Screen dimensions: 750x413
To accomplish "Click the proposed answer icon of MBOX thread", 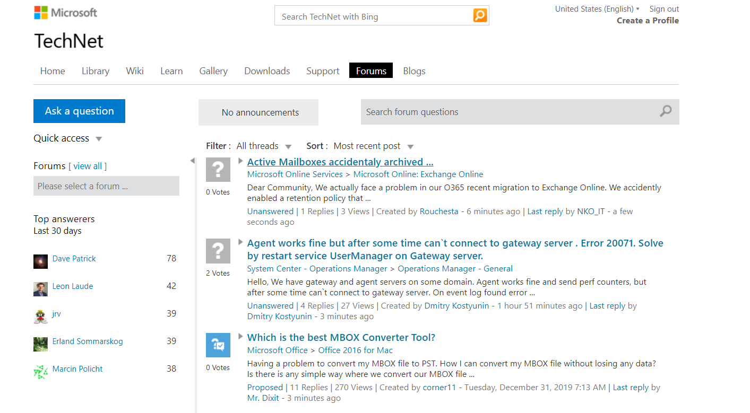I will tap(218, 345).
